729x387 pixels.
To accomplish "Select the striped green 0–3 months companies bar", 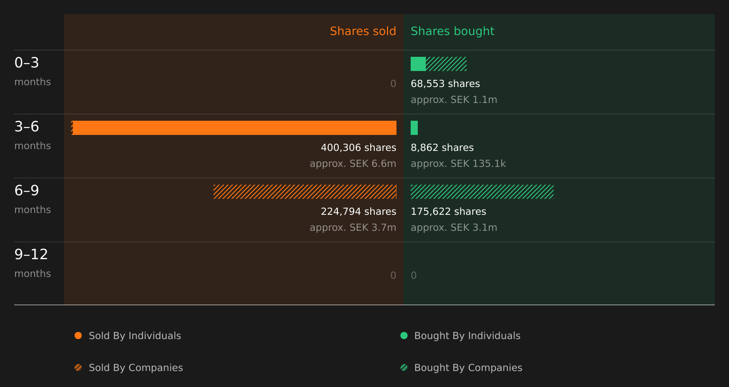I will click(x=446, y=64).
